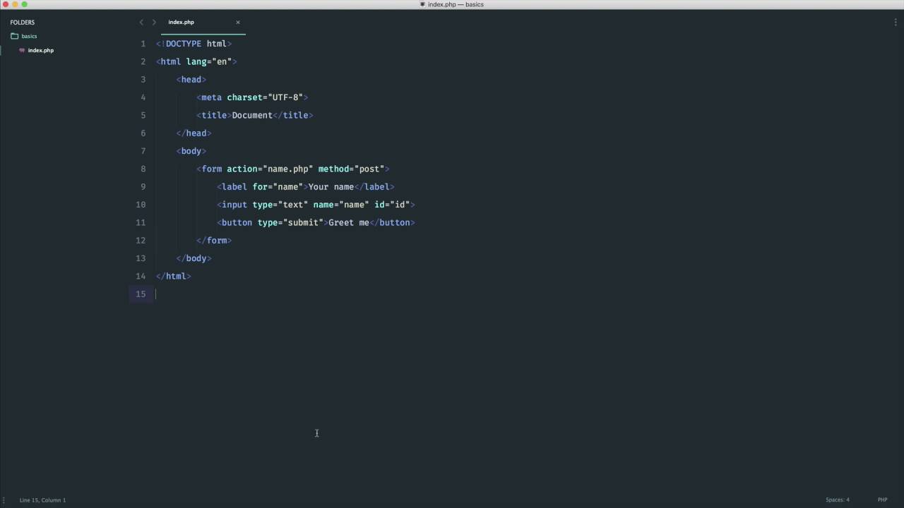Go back with the left tab arrow

tap(141, 22)
